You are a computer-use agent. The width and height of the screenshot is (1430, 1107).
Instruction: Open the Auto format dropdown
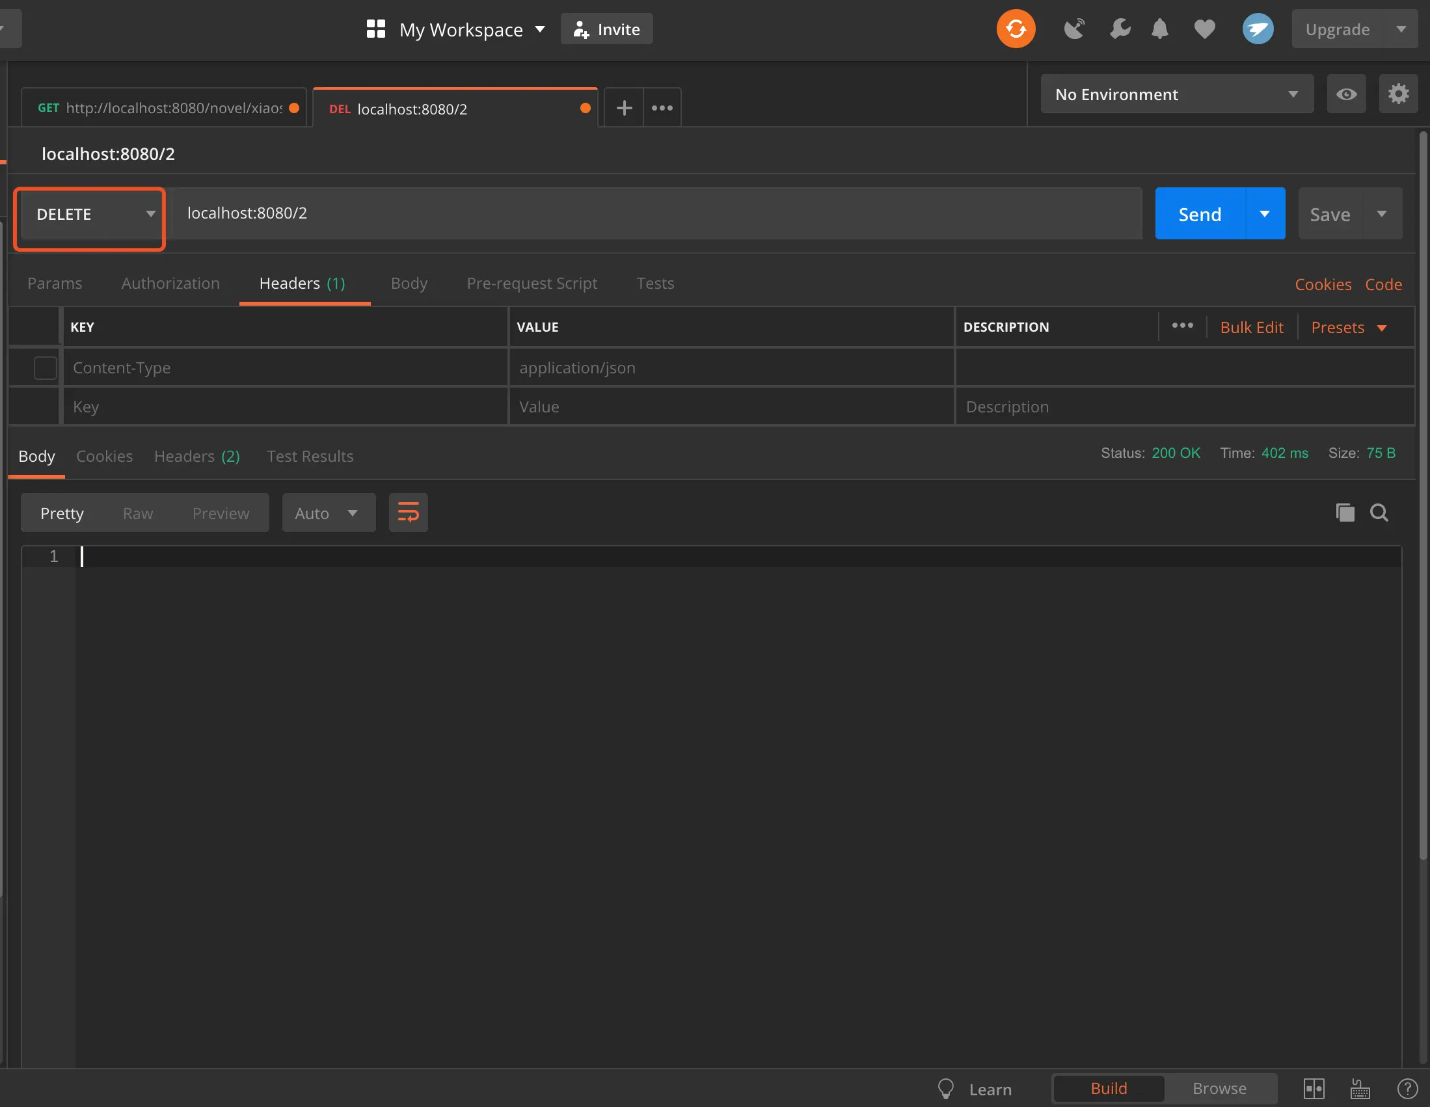click(x=328, y=513)
